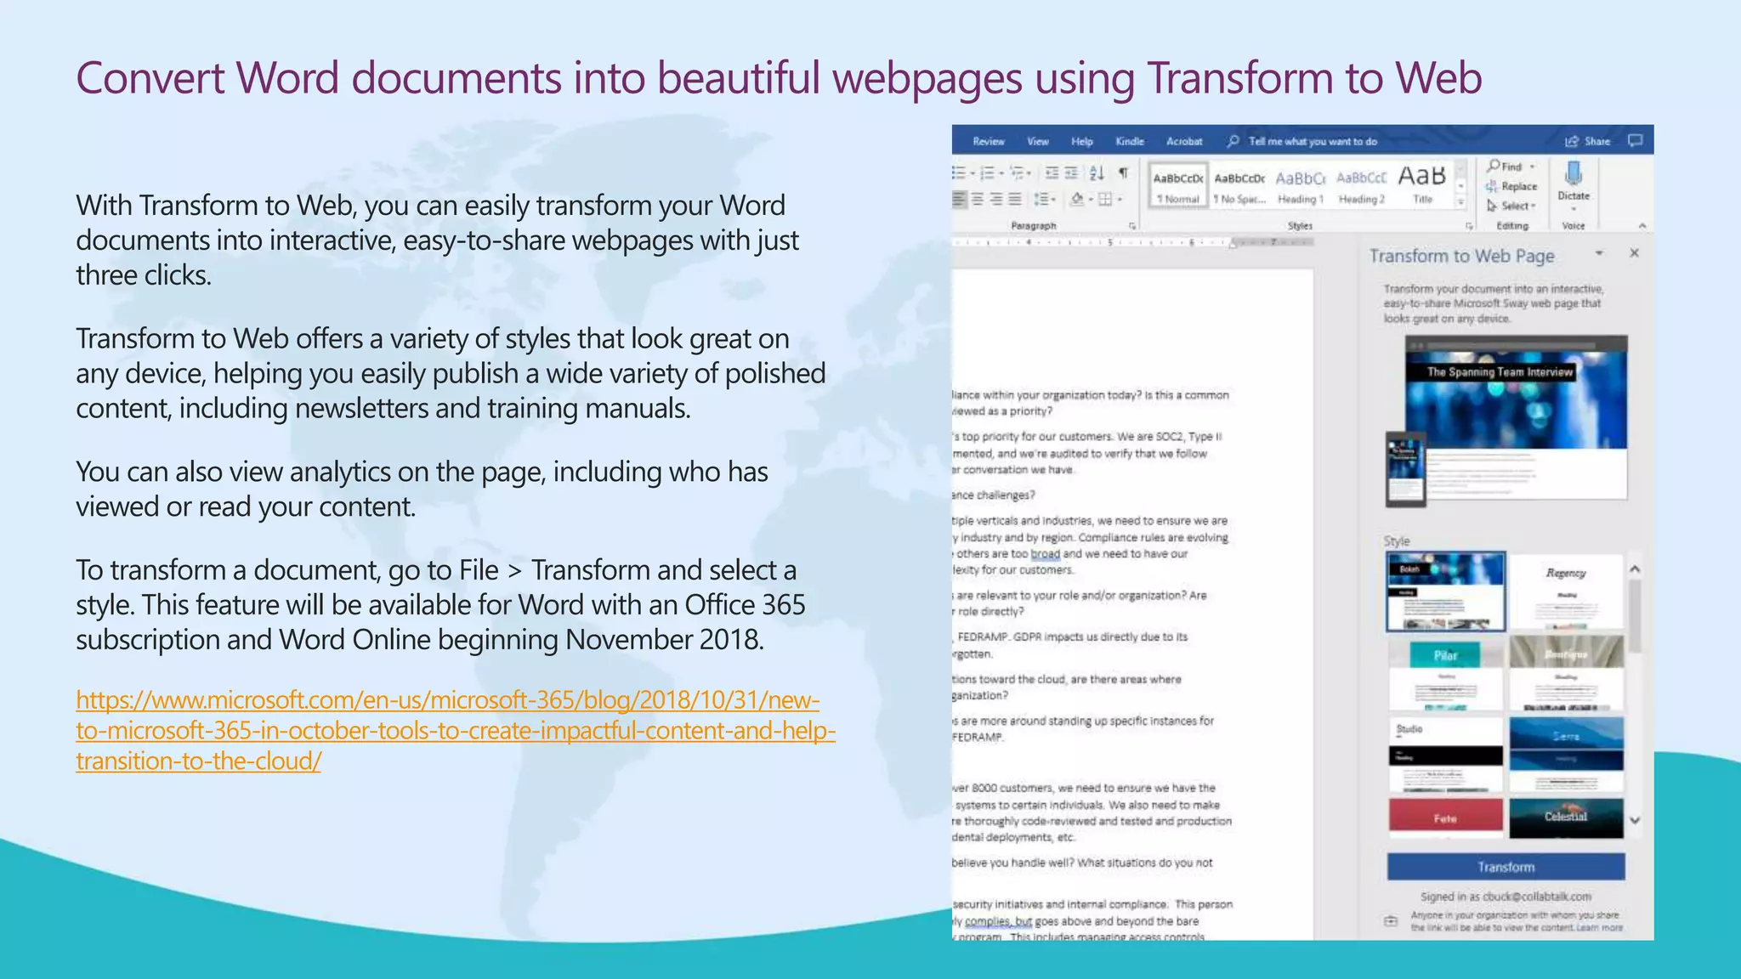Select the Celestial style thumbnail
1741x979 pixels.
click(1566, 818)
